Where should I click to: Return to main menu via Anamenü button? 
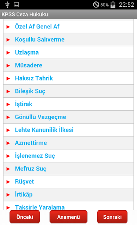(x=68, y=217)
